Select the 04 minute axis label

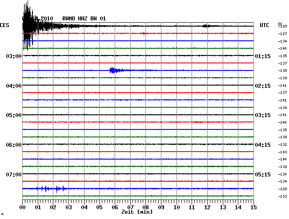click(84, 207)
